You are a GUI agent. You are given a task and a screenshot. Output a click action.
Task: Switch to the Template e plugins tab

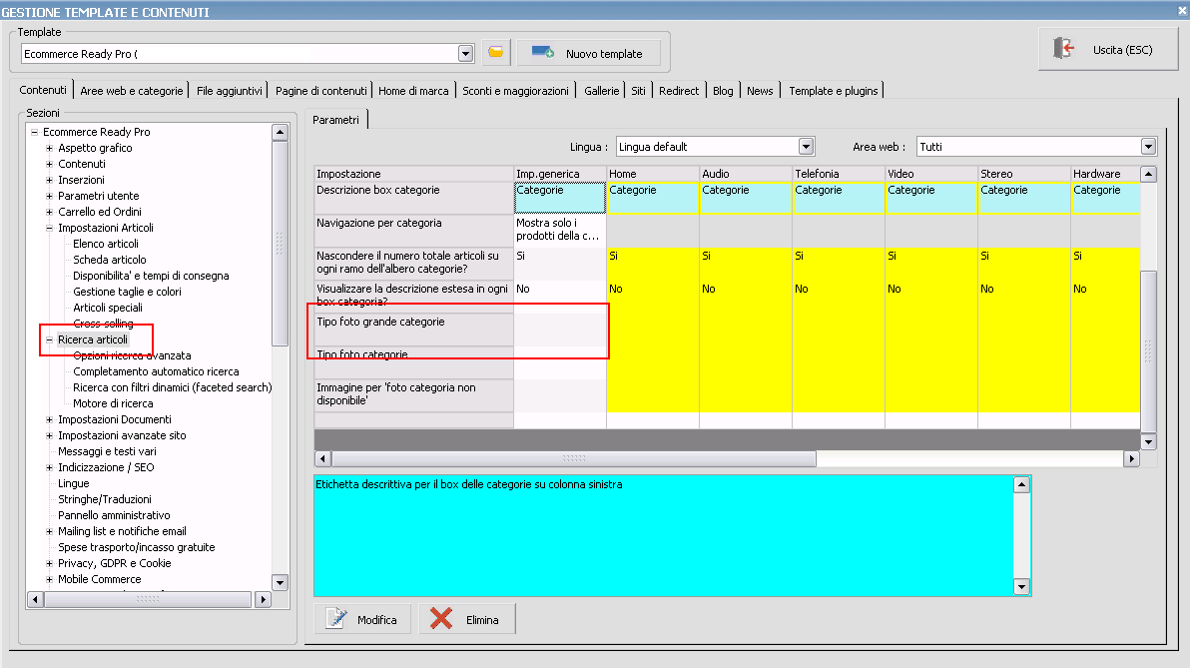[833, 91]
